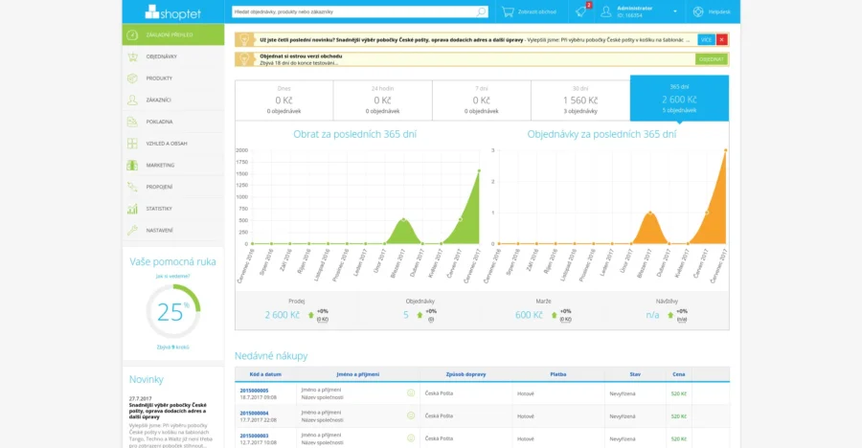Click the search magnifier icon
Screen dimensions: 862x448
[481, 11]
